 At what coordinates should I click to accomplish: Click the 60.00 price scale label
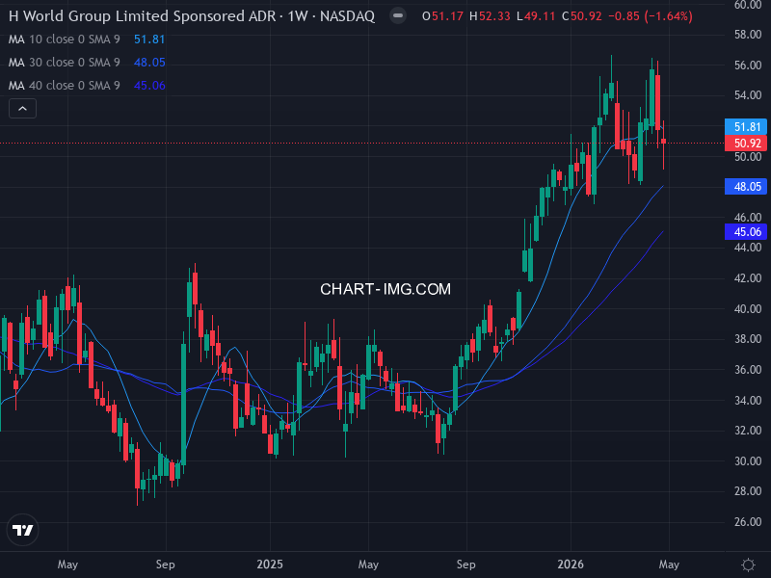748,5
